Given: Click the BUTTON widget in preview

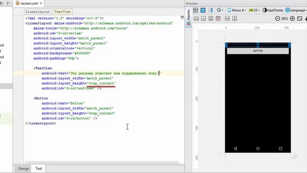Looking at the screenshot, I should [258, 51].
